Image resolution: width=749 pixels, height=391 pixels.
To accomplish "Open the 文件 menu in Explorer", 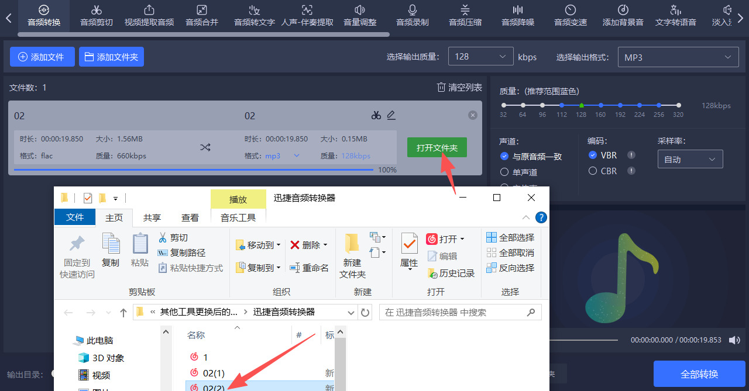I will click(75, 217).
